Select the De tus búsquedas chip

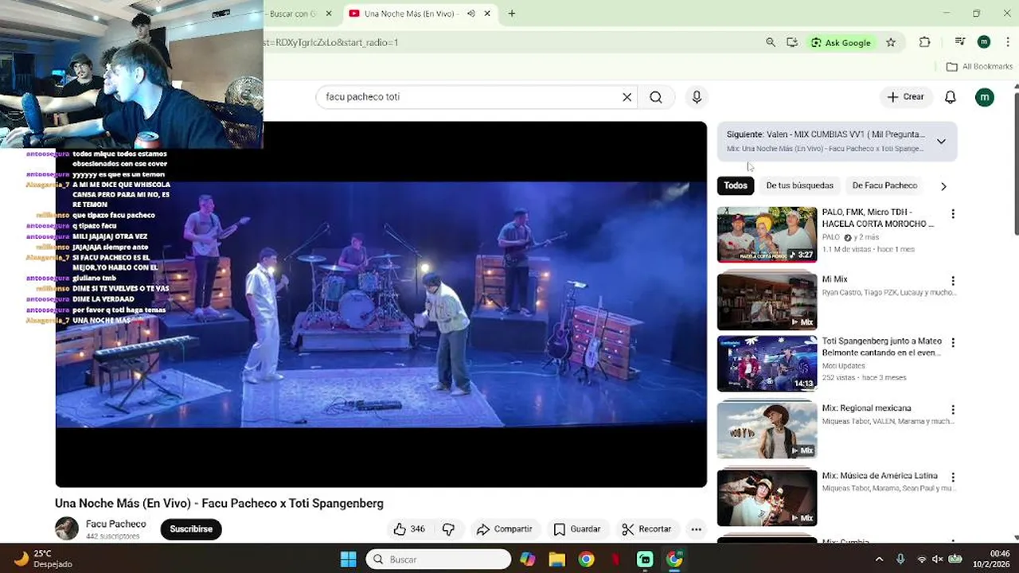(799, 185)
